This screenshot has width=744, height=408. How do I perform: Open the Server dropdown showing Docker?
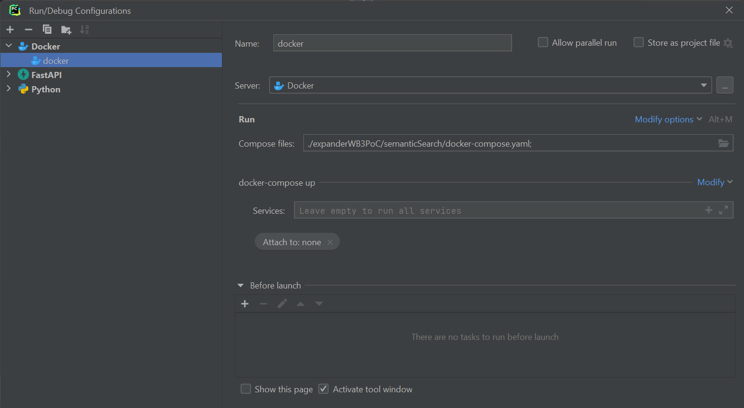(x=490, y=85)
